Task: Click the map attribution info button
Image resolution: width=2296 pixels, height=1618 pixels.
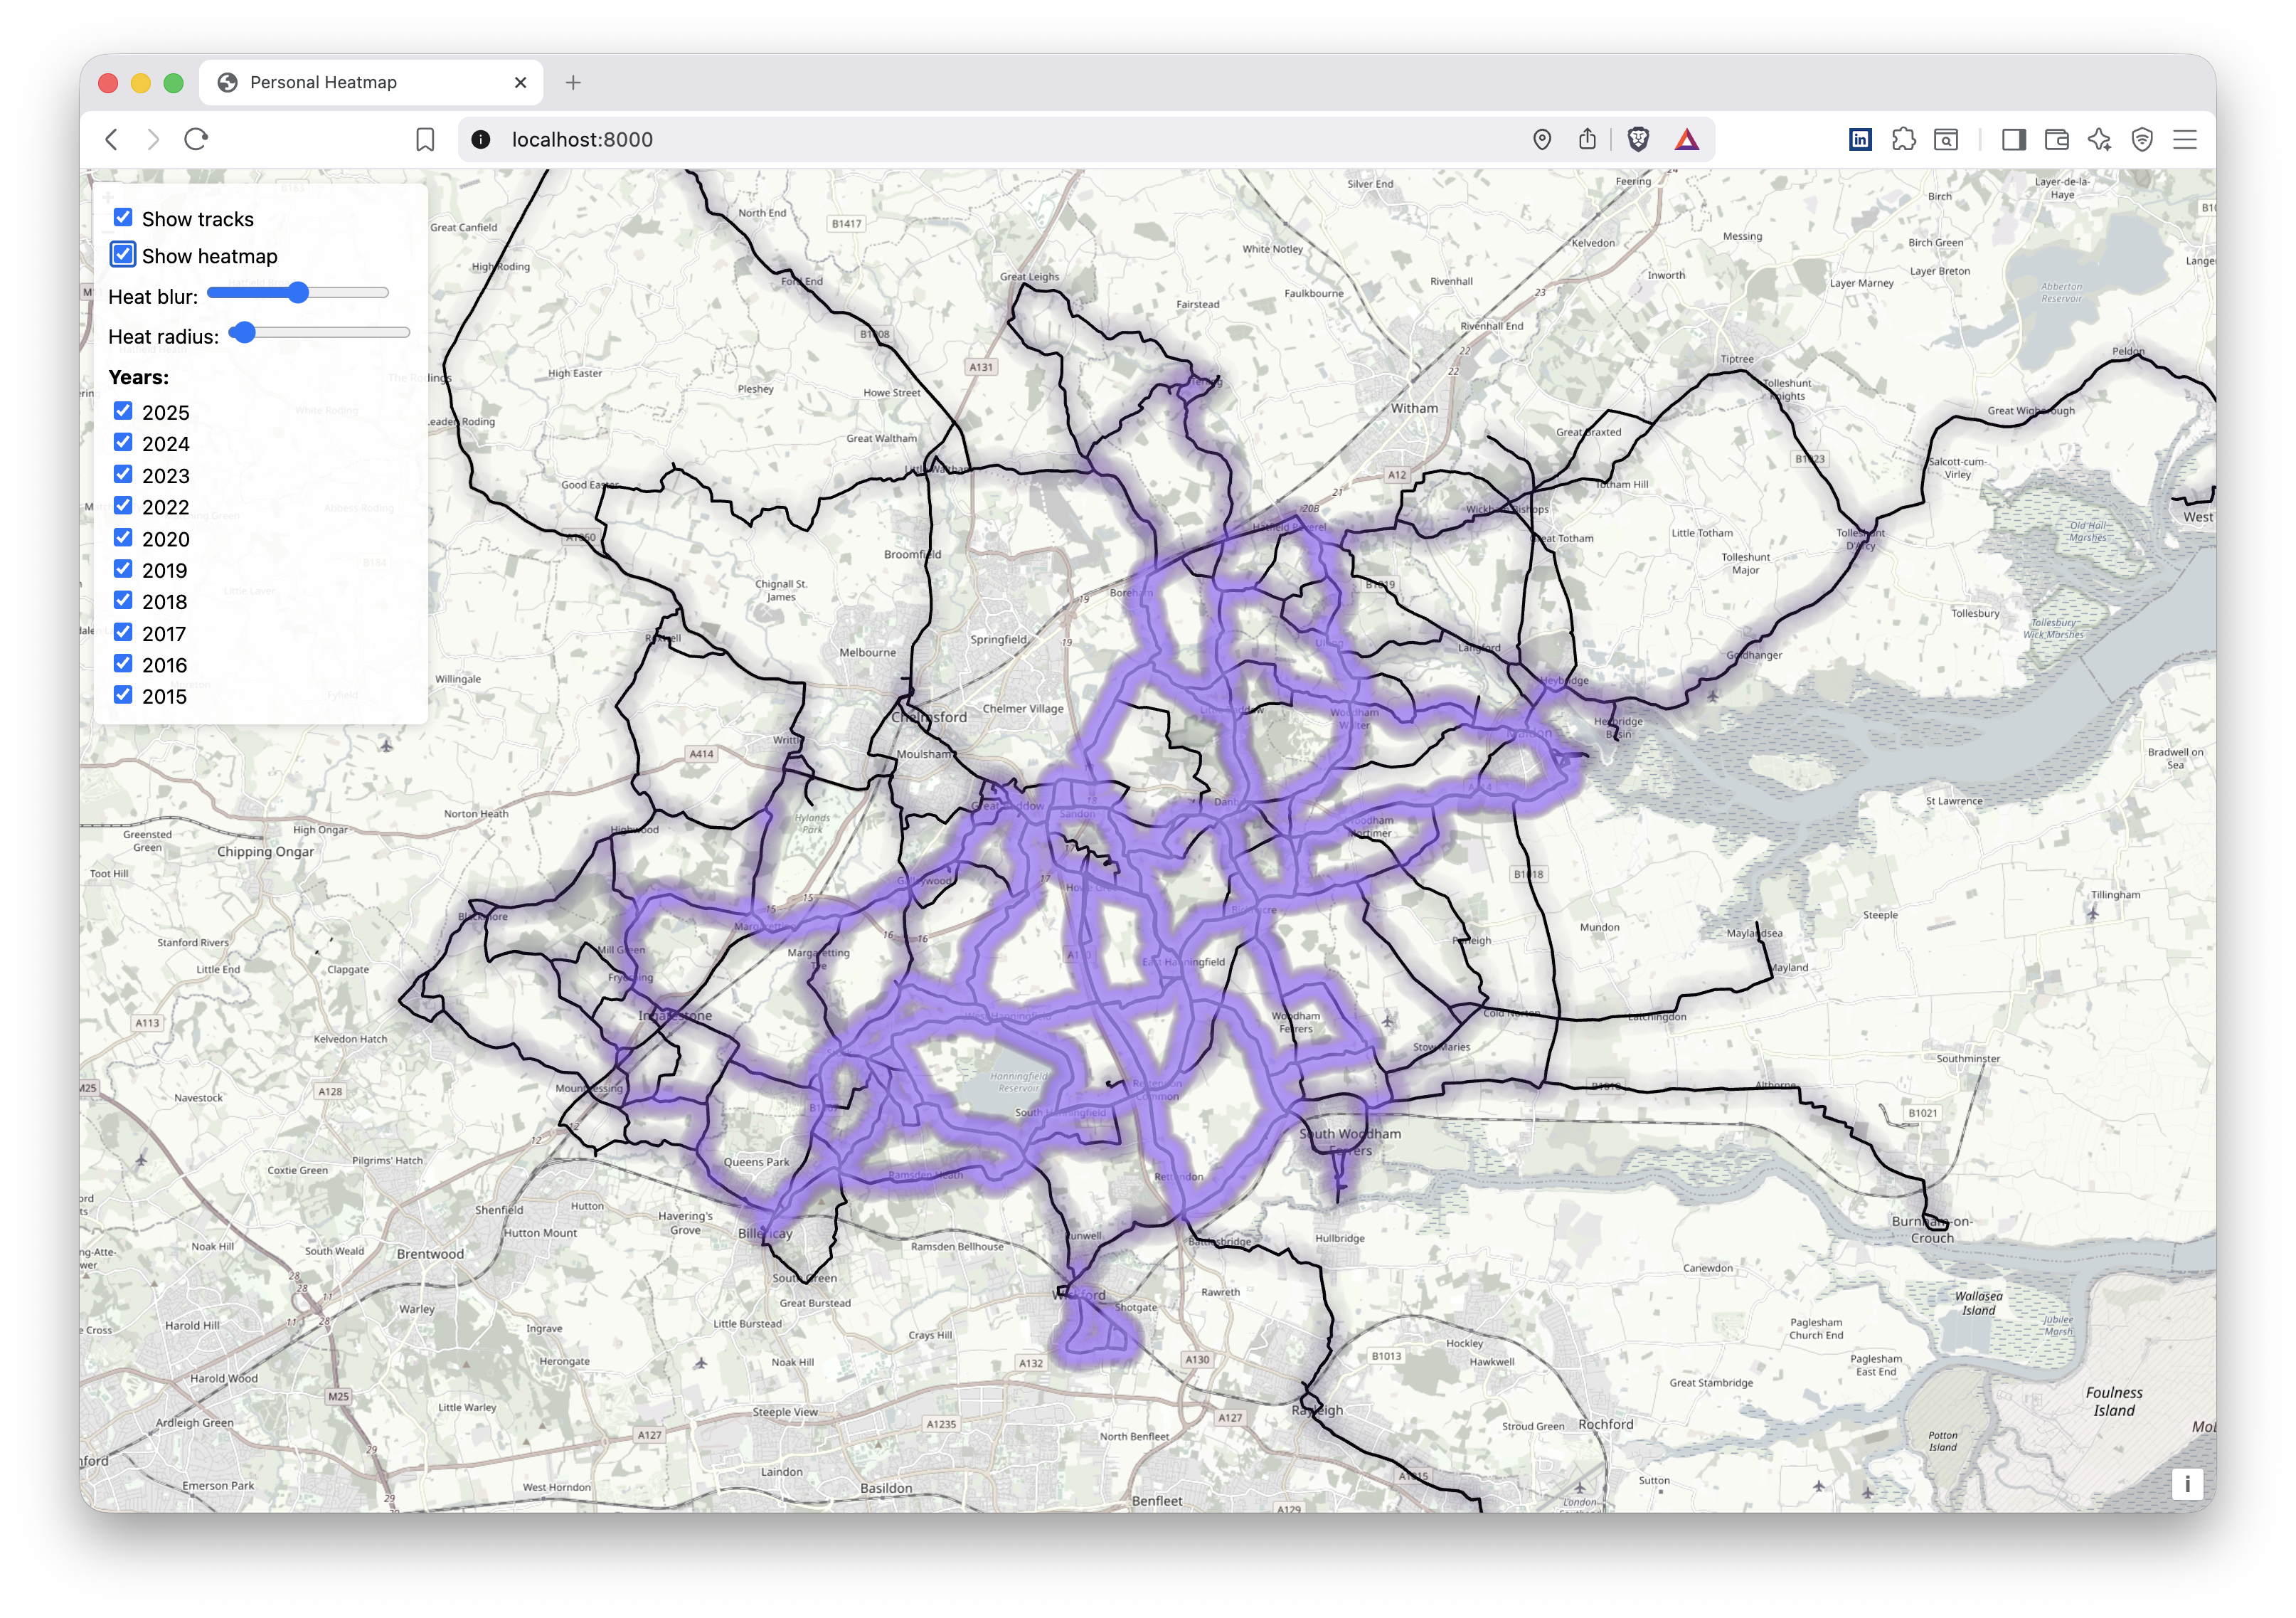Action: (2188, 1486)
